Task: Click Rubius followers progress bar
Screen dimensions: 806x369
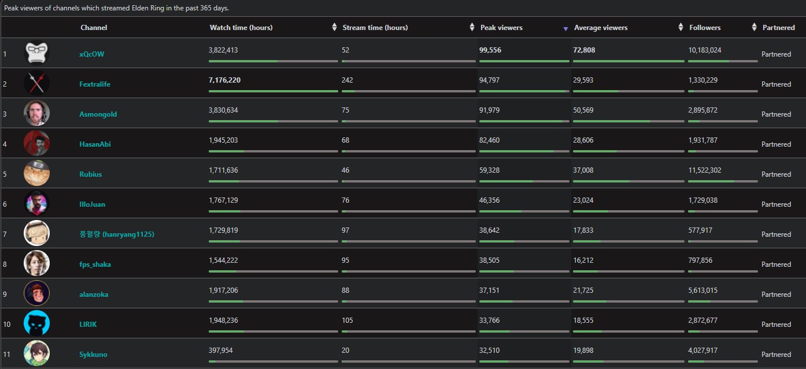Action: pos(723,181)
